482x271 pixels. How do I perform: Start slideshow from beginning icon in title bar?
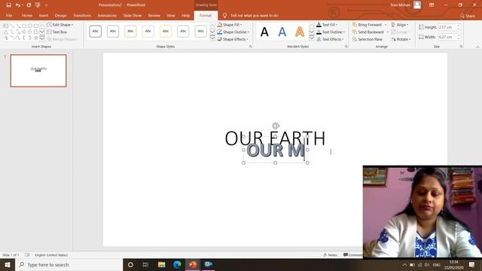click(38, 5)
